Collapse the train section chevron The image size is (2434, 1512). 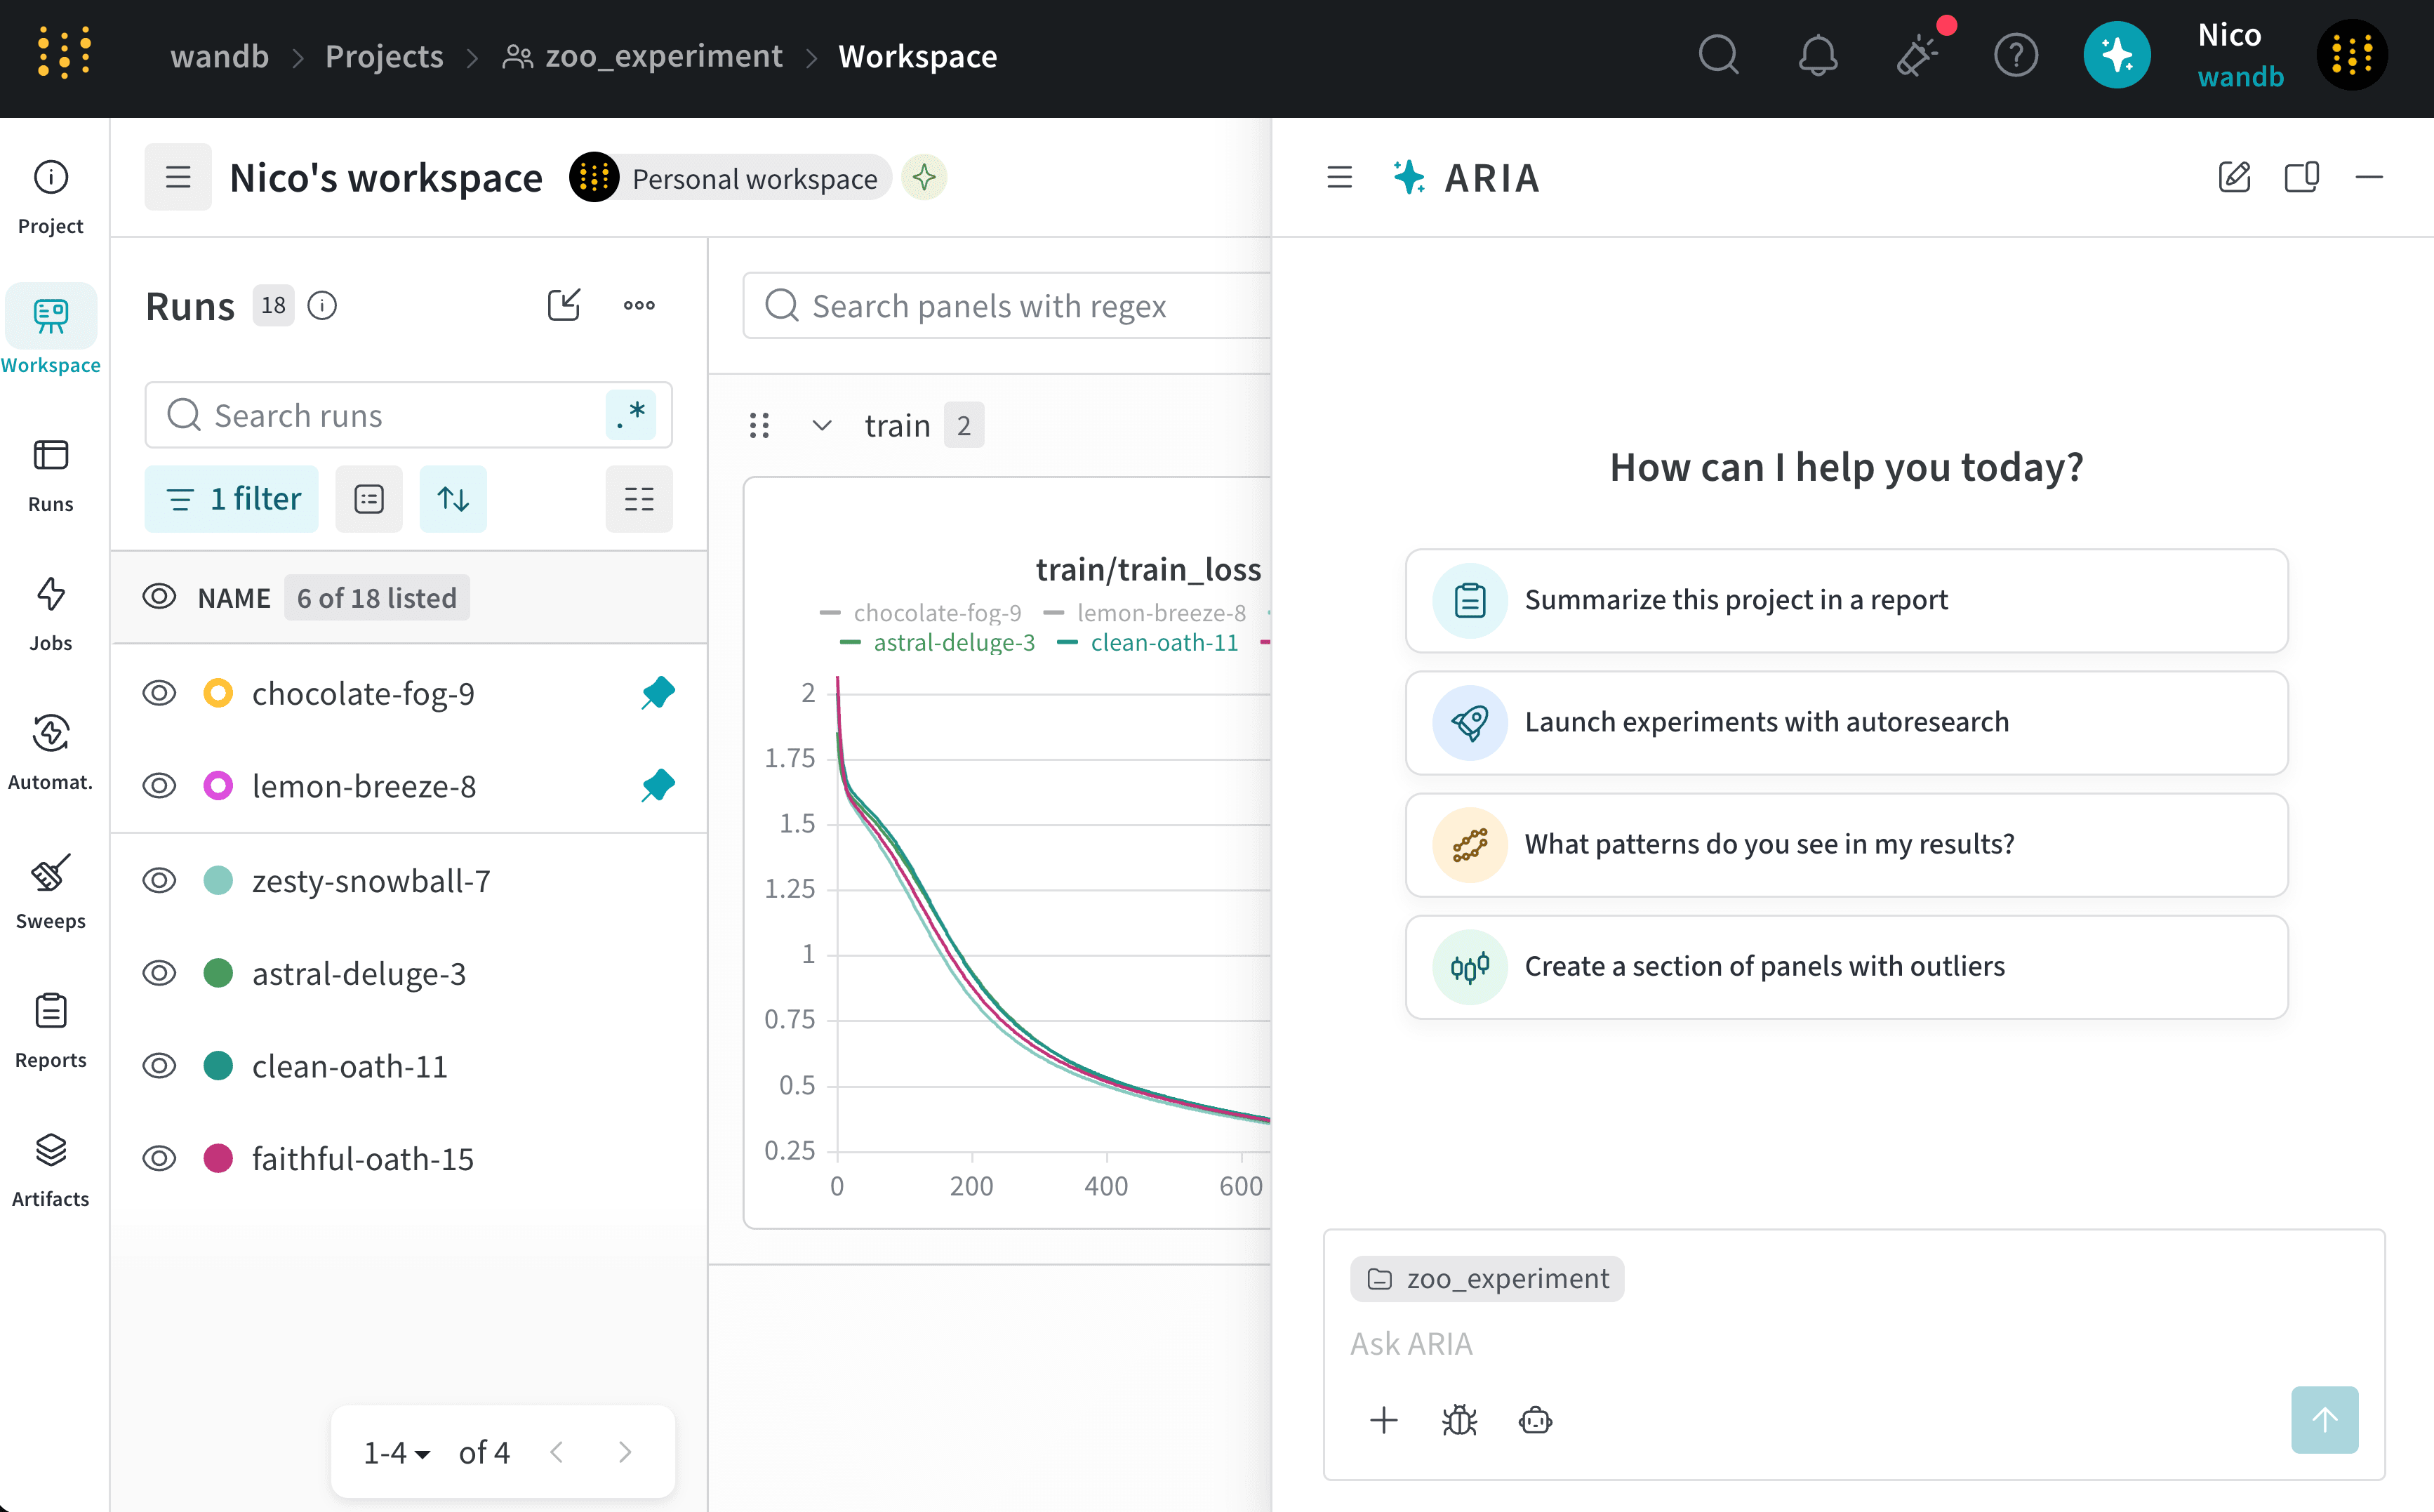click(822, 425)
